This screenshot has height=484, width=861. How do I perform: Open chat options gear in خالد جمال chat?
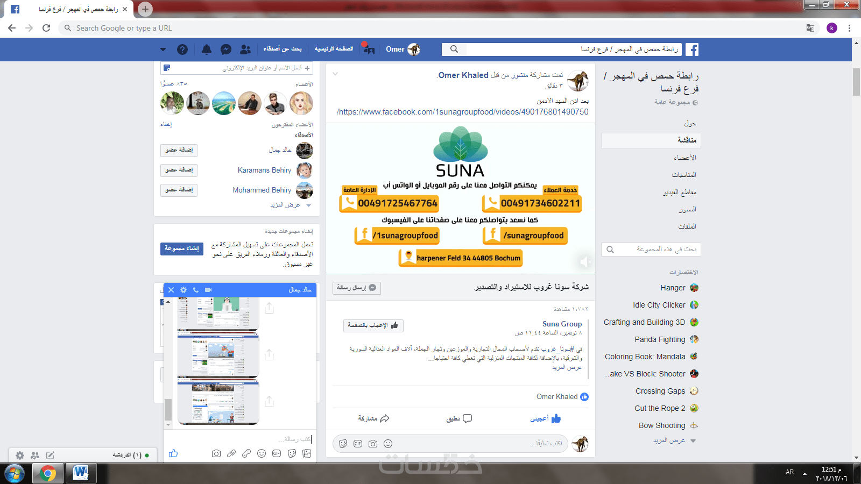184,290
